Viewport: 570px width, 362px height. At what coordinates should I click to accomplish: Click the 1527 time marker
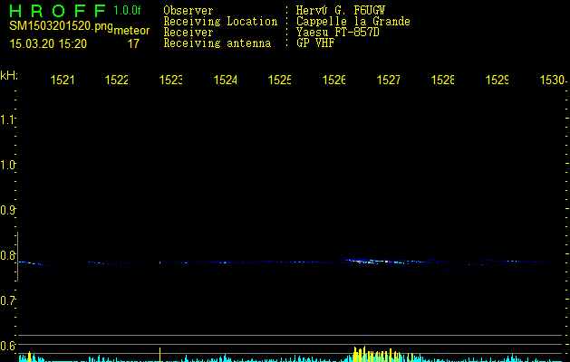pyautogui.click(x=388, y=80)
